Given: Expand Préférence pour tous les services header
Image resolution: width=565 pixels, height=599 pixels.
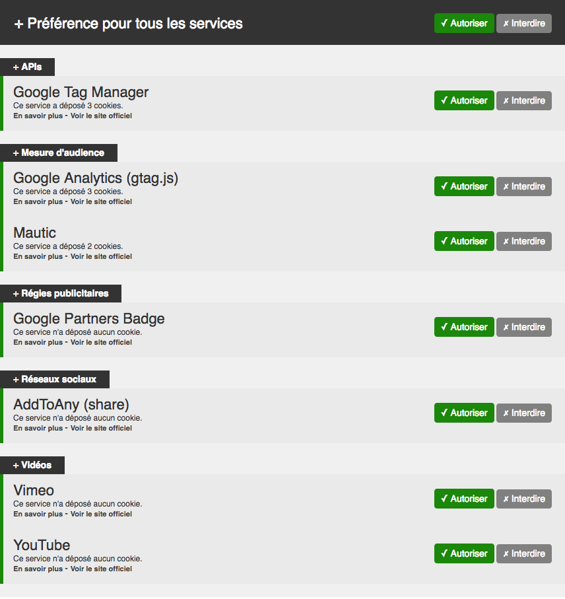Looking at the screenshot, I should (x=128, y=23).
